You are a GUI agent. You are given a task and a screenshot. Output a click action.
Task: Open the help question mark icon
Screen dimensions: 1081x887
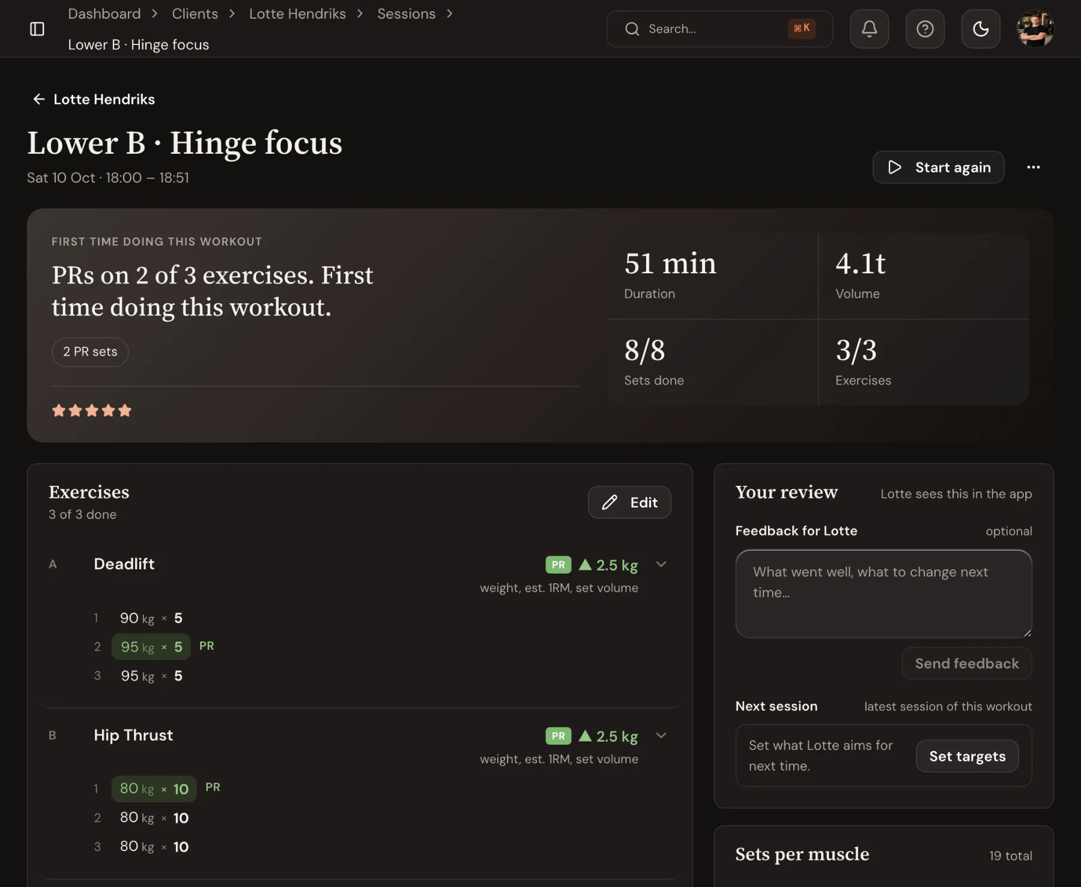coord(925,29)
